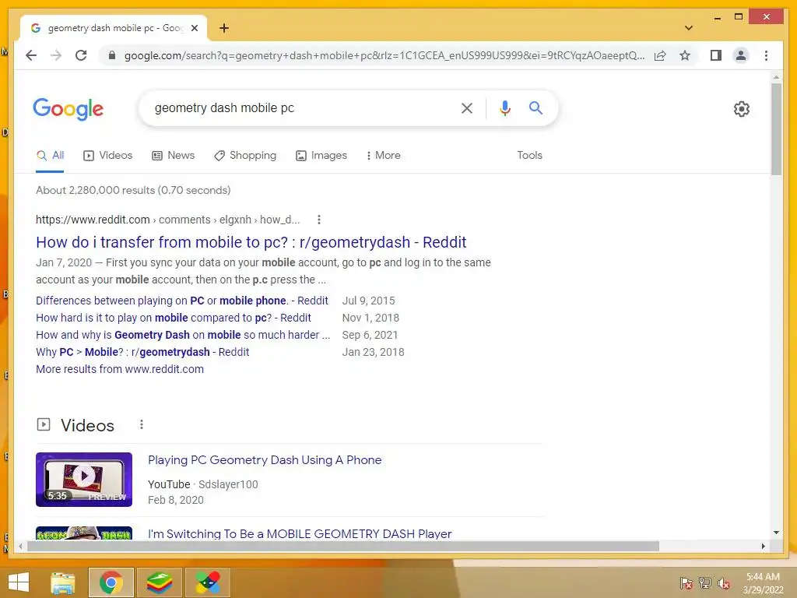Open Action Center flag in tray
The image size is (797, 598).
click(x=686, y=582)
